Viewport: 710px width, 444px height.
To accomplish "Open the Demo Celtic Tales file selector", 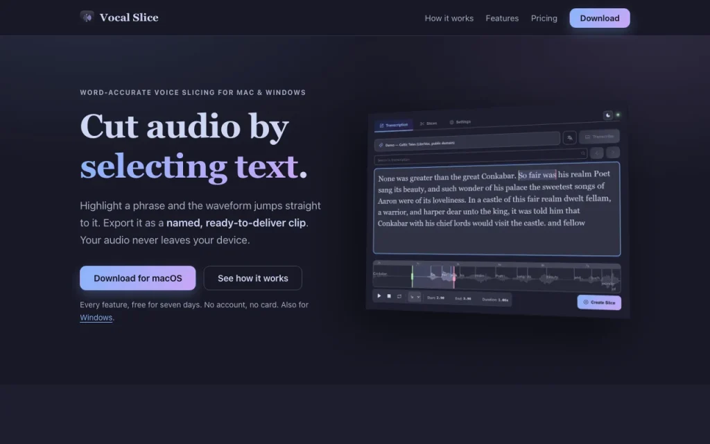I will [x=467, y=142].
